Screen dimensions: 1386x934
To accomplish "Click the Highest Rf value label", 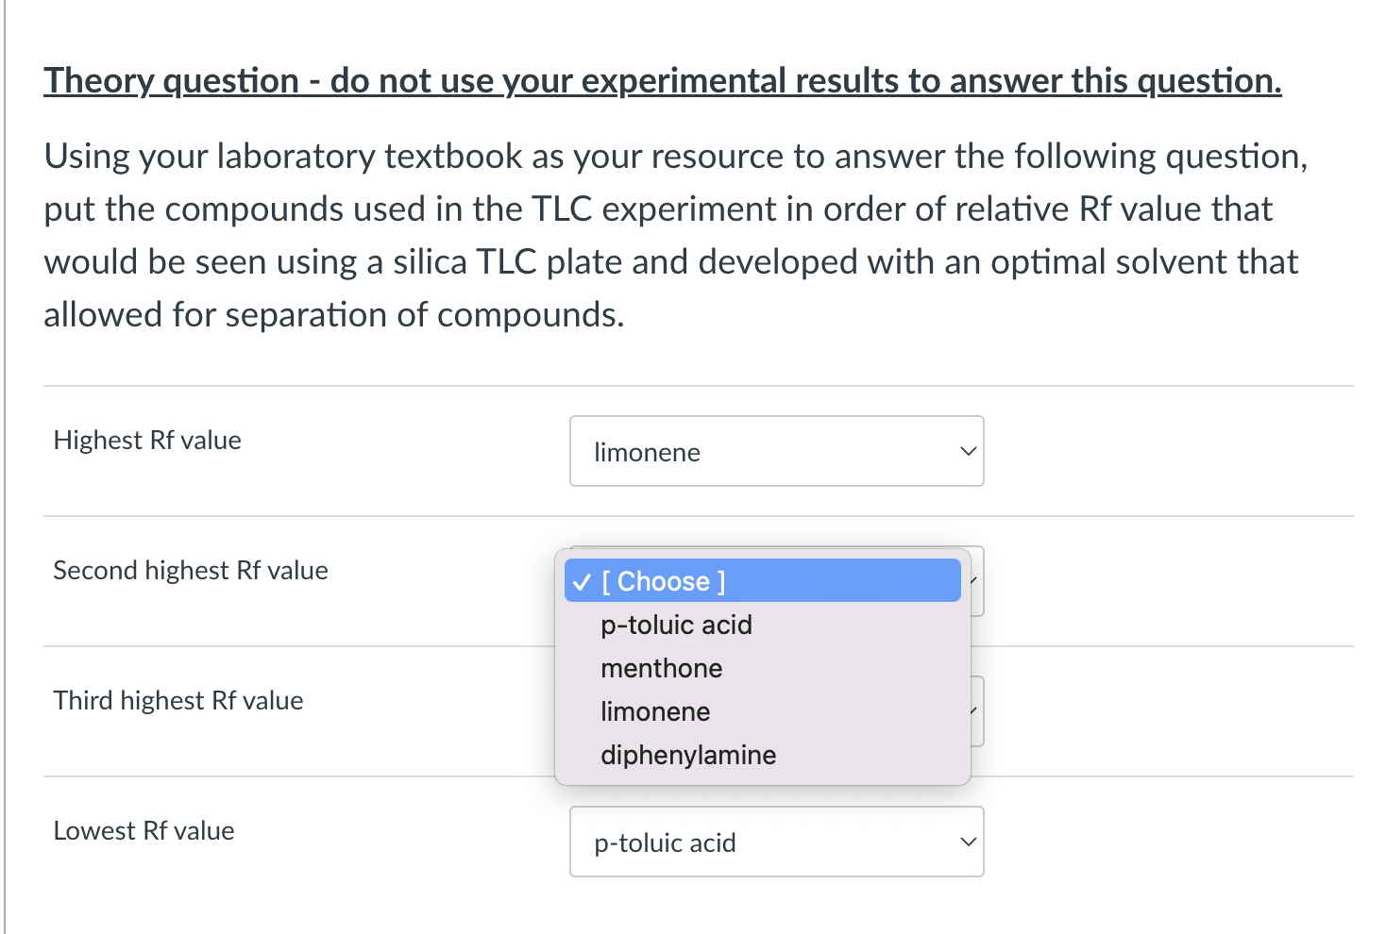I will tap(147, 441).
